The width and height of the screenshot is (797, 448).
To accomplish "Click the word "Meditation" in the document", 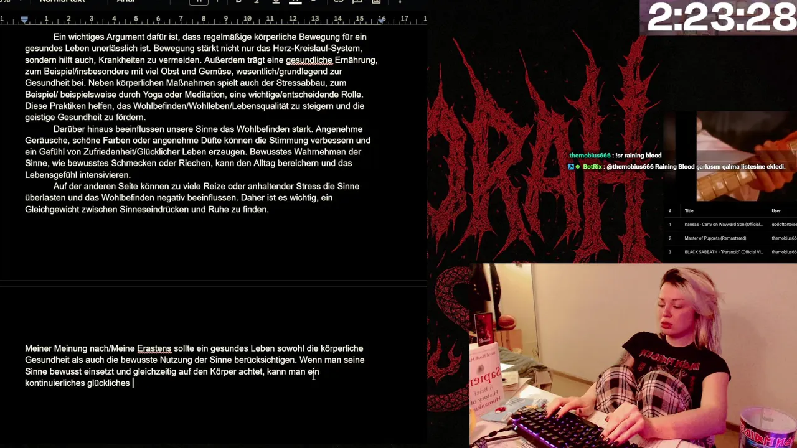I will (205, 95).
